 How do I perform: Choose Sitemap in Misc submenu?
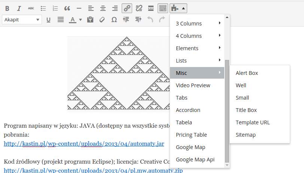[x=260, y=135]
